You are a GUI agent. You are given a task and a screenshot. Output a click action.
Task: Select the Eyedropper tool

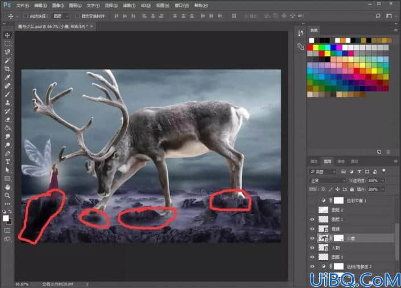tap(7, 77)
